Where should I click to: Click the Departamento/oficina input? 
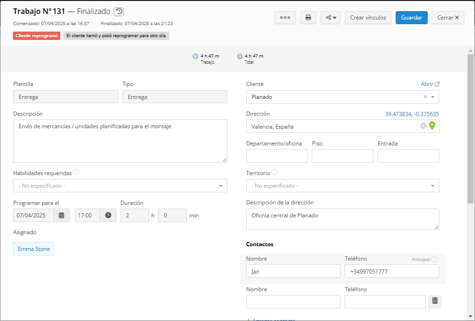click(277, 156)
